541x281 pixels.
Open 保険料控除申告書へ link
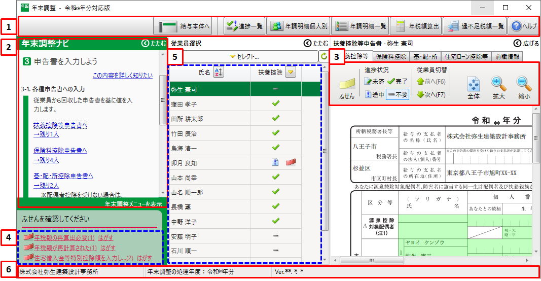coord(60,151)
